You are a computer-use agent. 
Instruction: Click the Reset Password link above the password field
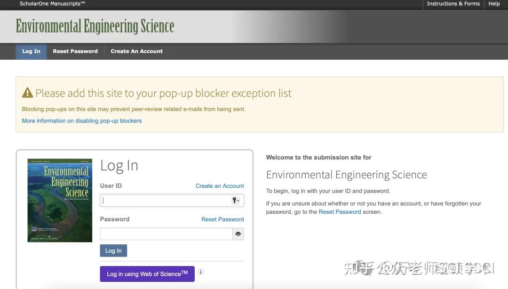point(222,219)
